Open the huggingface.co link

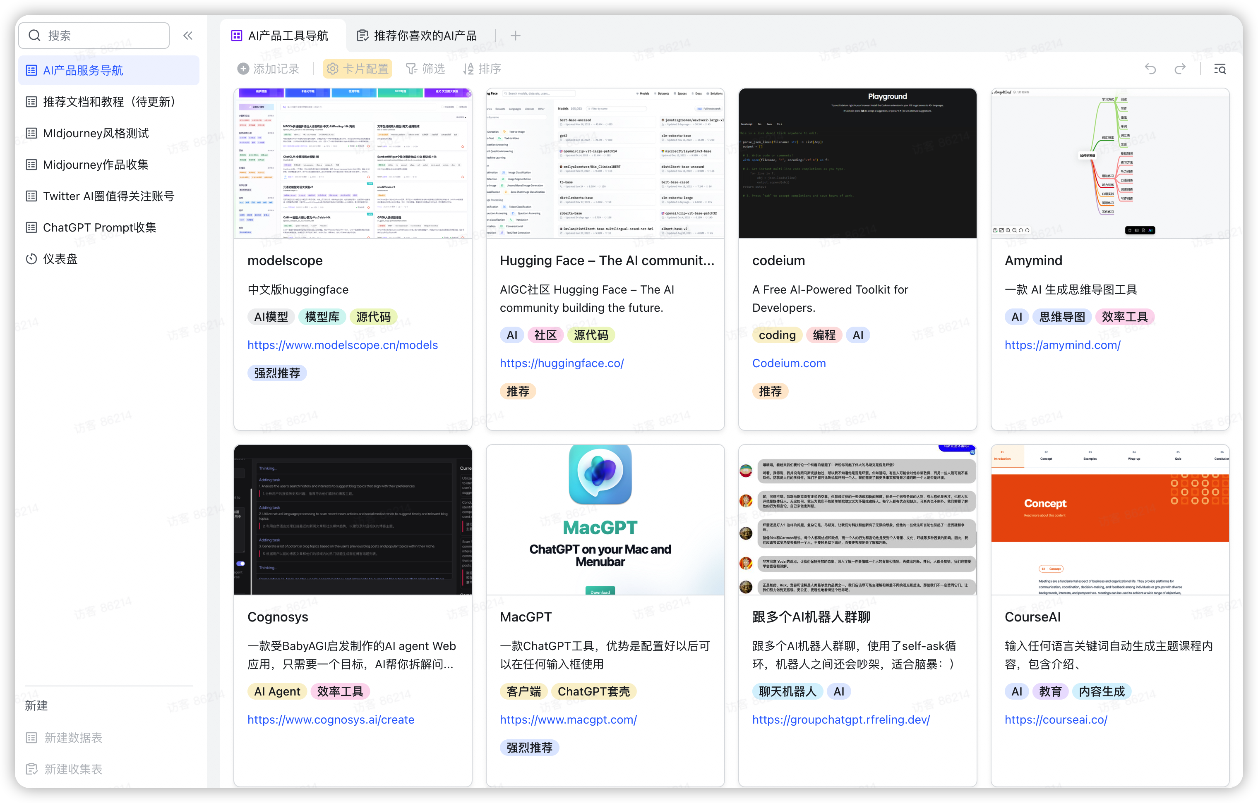coord(562,363)
